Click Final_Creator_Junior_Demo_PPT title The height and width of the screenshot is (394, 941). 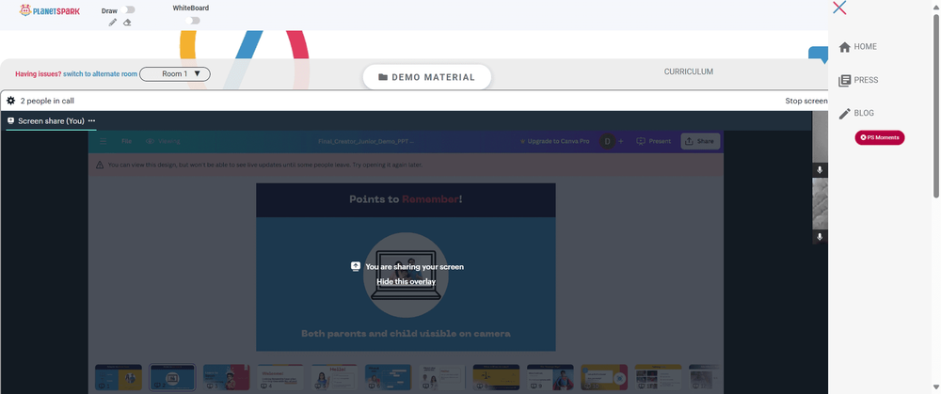coord(365,142)
